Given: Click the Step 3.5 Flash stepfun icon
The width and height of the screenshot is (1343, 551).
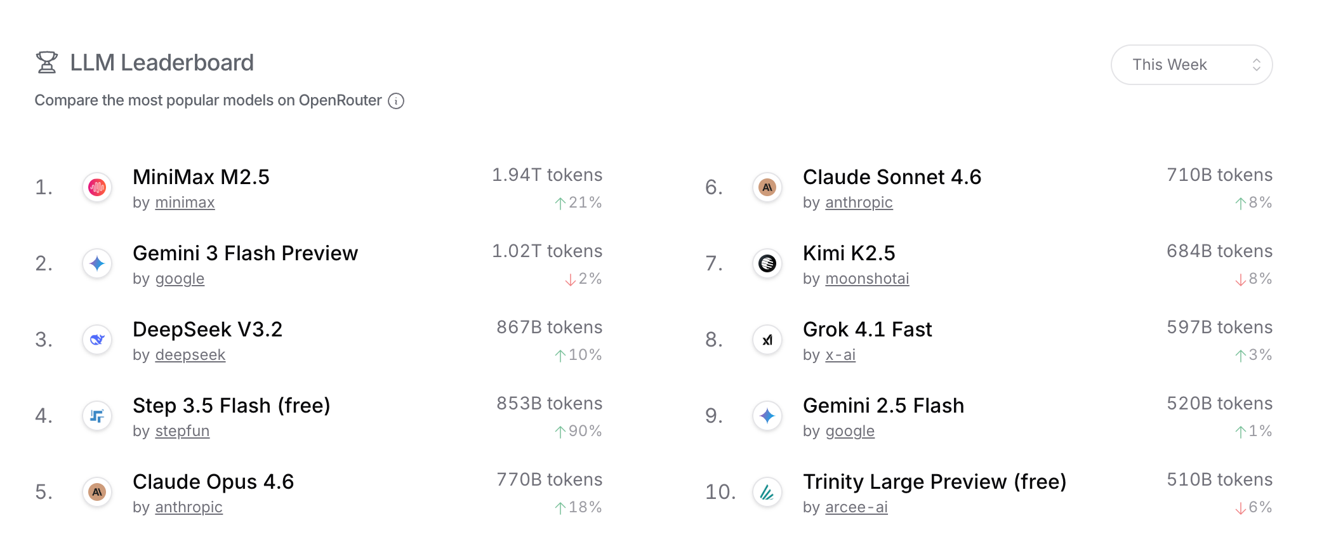Looking at the screenshot, I should (x=97, y=416).
